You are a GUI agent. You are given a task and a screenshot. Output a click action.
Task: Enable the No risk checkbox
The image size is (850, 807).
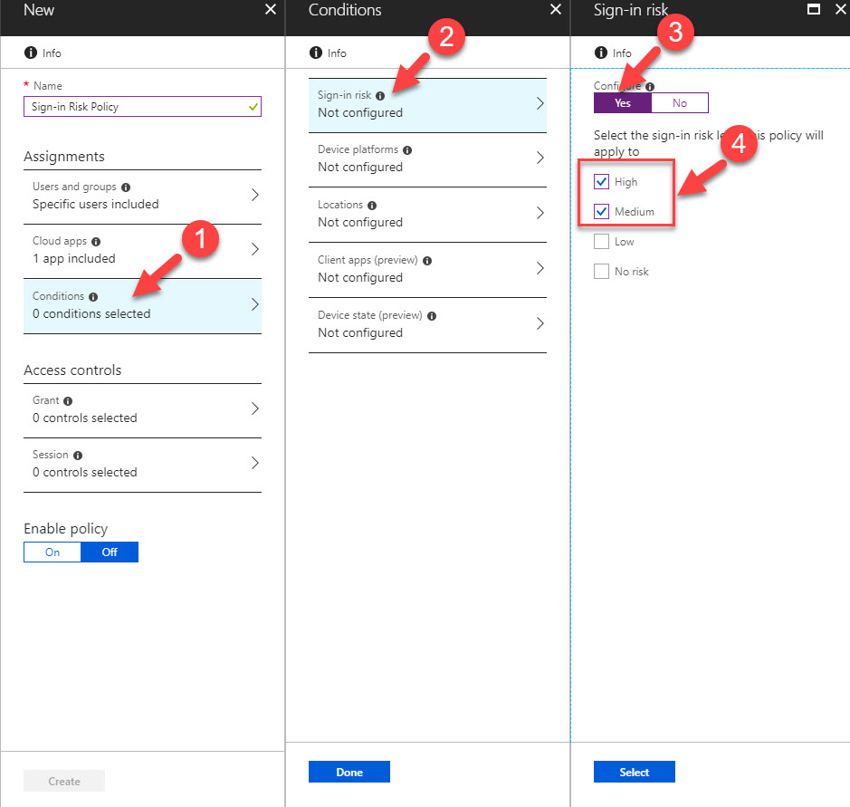coord(601,272)
